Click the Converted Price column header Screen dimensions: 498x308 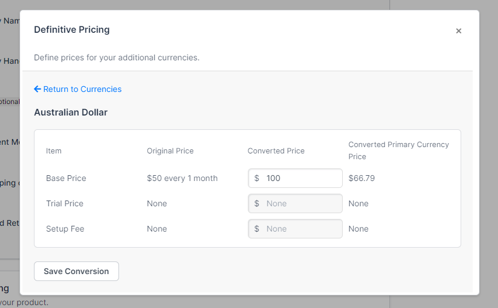[x=276, y=151]
